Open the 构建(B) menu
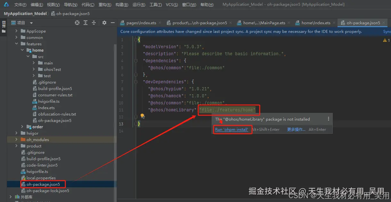Viewport: 391px width, 202px height. point(122,4)
